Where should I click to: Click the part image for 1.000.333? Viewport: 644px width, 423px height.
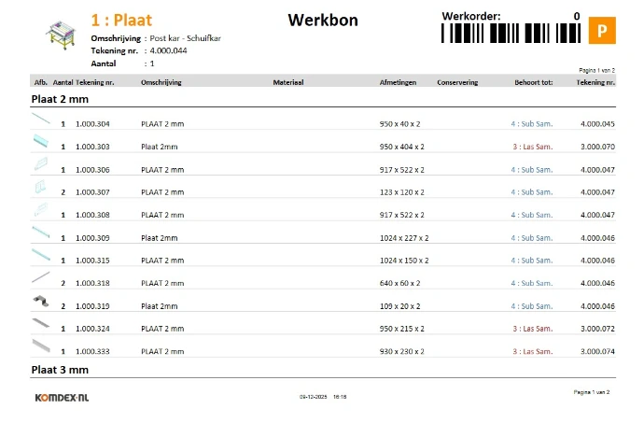tap(41, 347)
